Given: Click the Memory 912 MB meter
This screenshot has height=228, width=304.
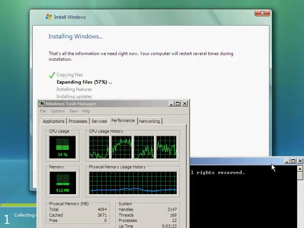Looking at the screenshot, I should 63,183.
